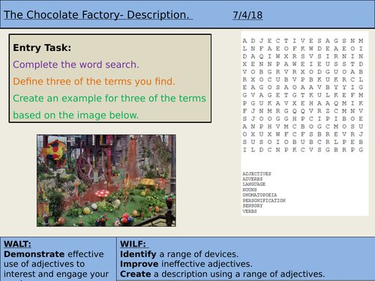Select 'Complete the word search.' purple line
Screen dimensions: 375x281
tap(76, 64)
